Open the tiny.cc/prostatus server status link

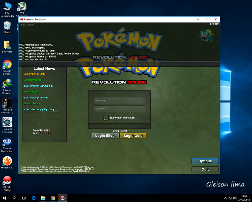pyautogui.click(x=36, y=98)
